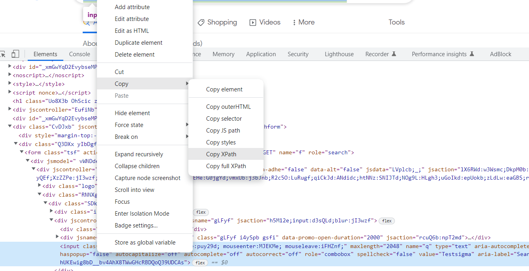
Task: Select the div style margin-top line
Action: [57, 135]
